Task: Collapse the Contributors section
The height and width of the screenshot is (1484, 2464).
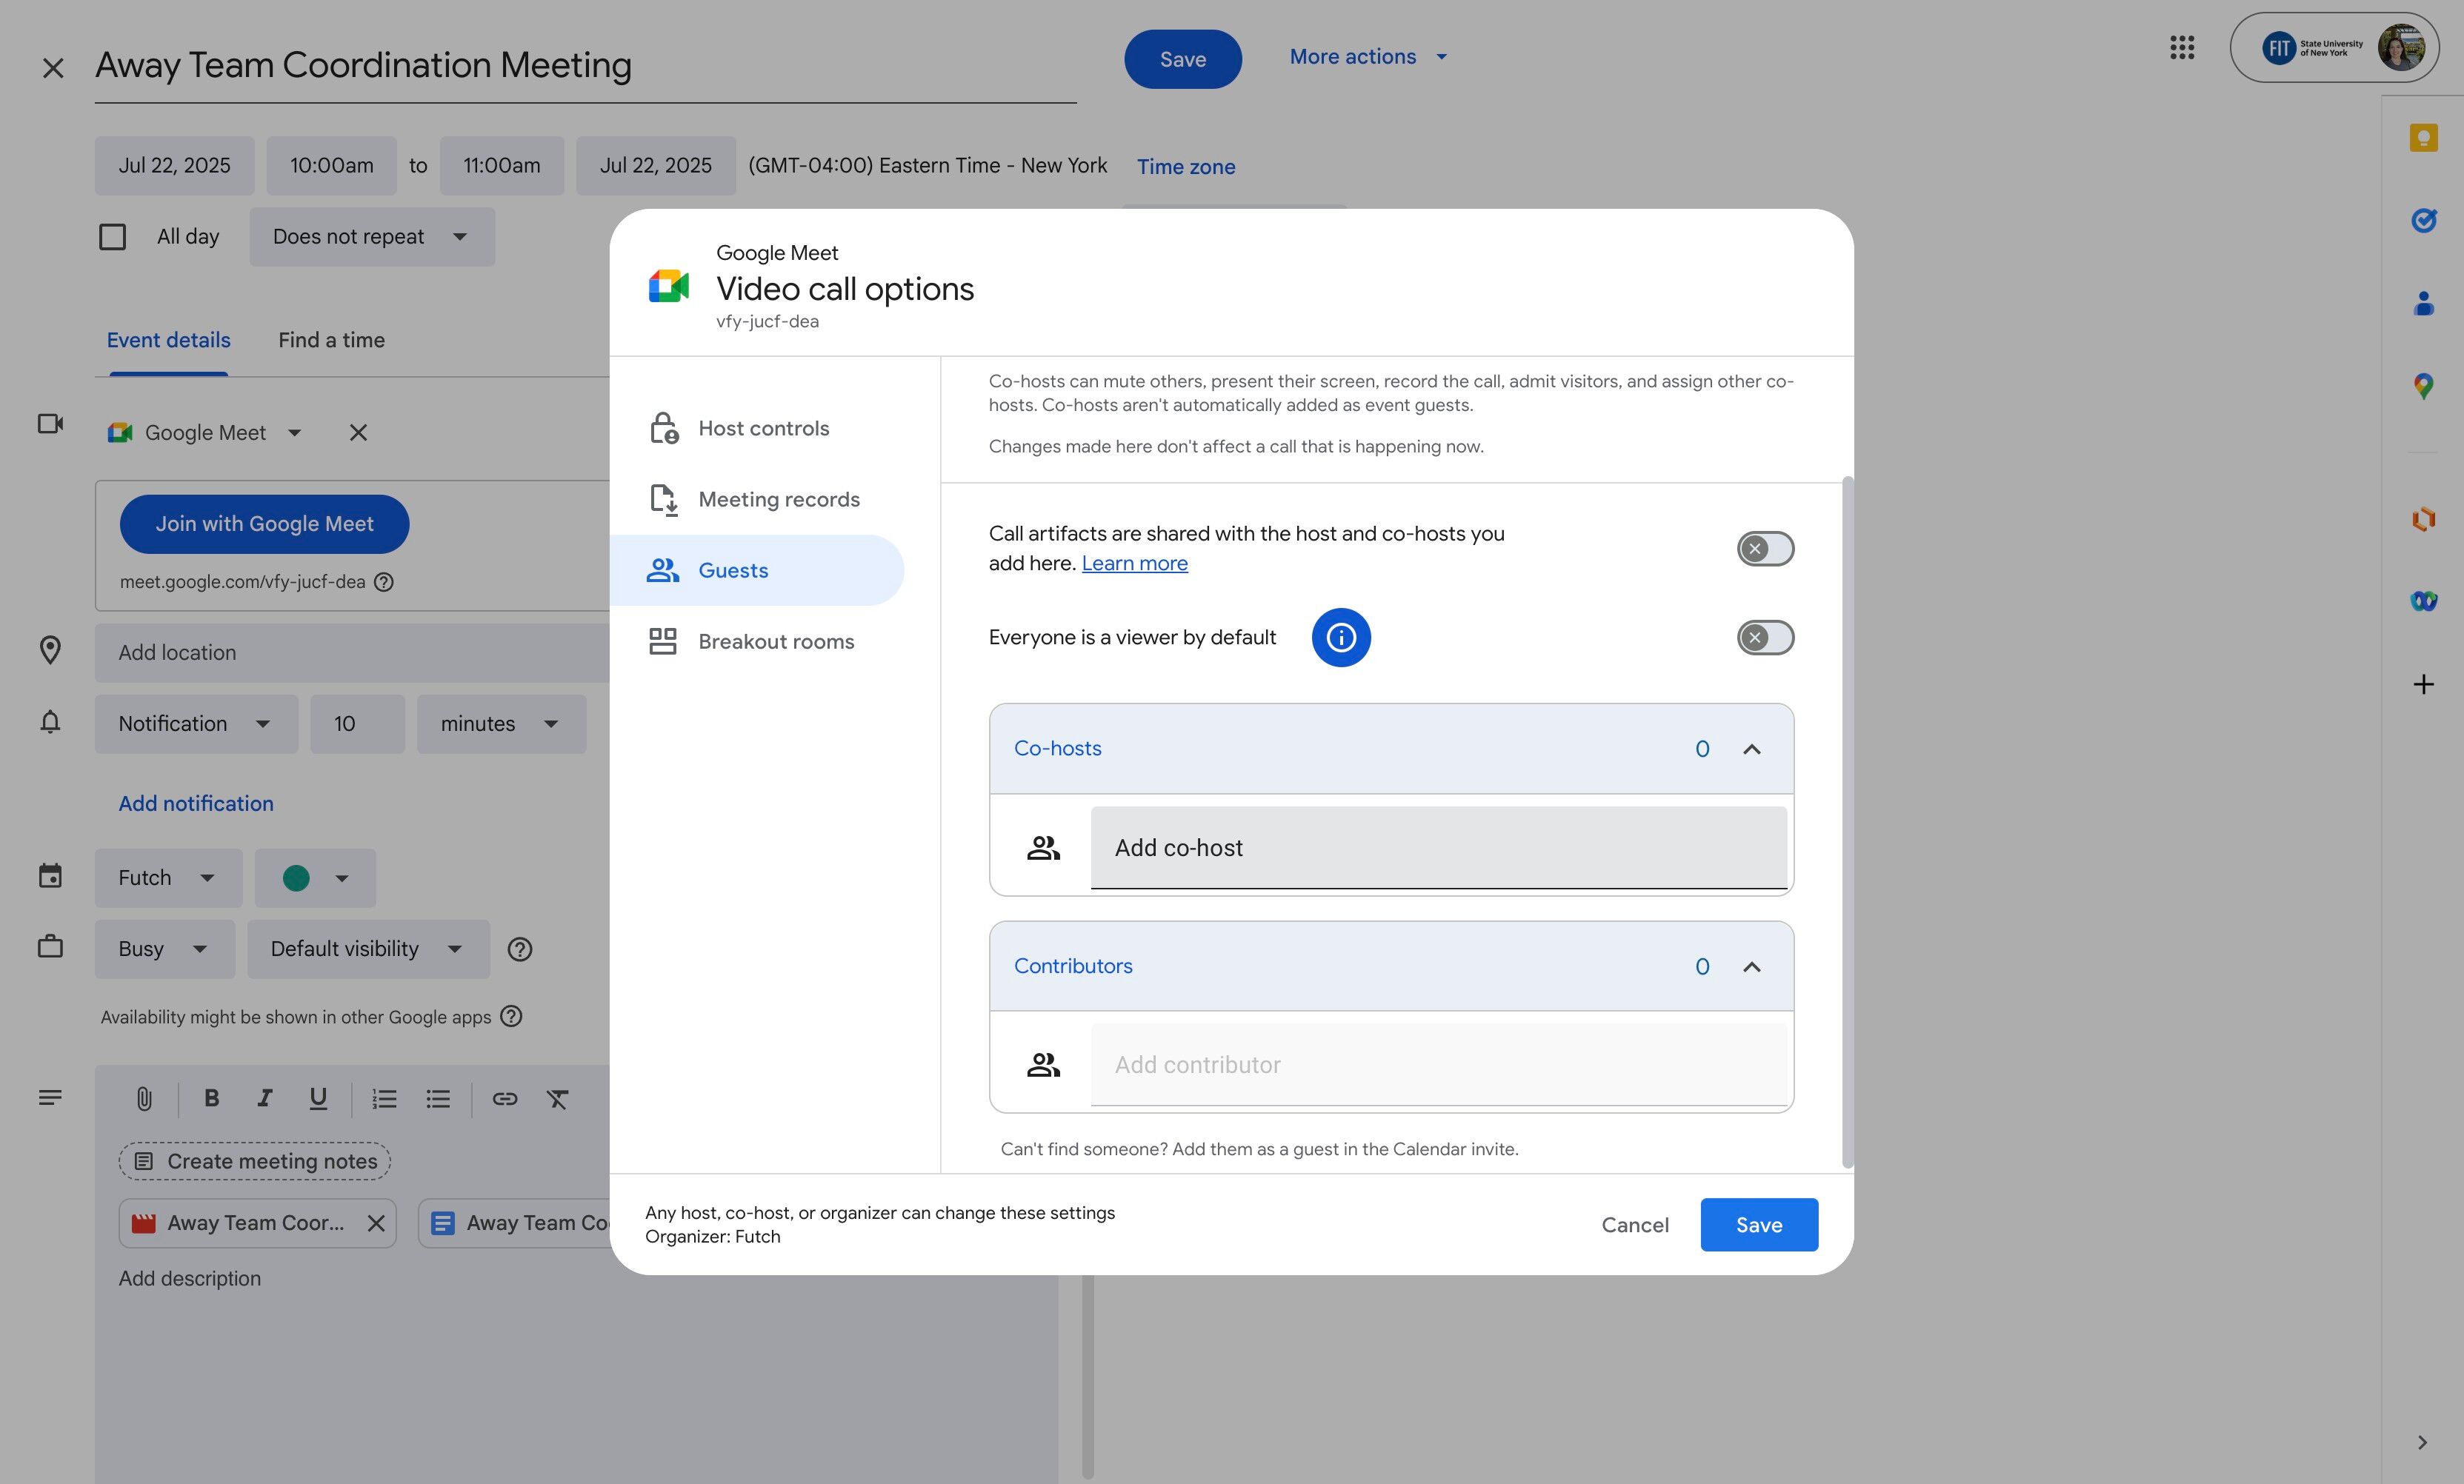Action: 1751,966
